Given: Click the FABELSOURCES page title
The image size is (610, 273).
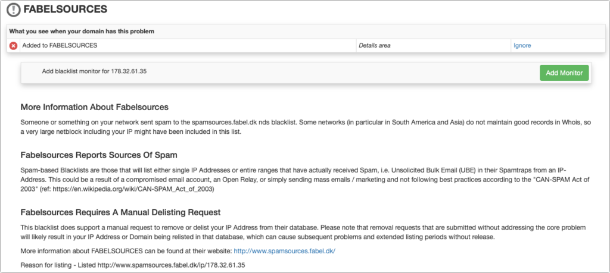Looking at the screenshot, I should click(66, 10).
